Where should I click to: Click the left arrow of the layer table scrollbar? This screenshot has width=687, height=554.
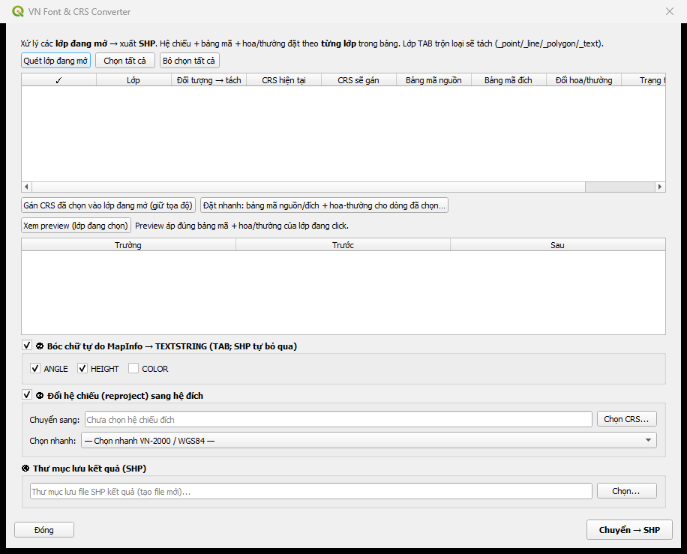(26, 187)
